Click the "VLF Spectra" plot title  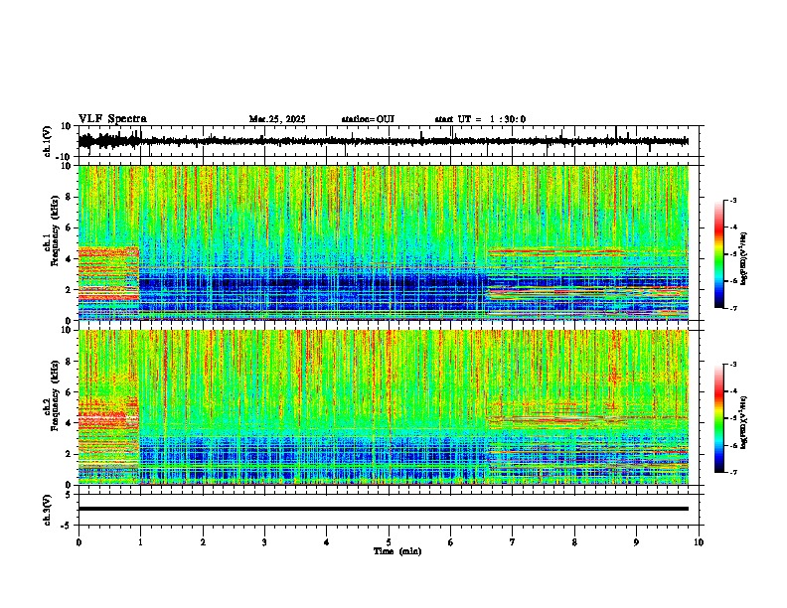click(112, 119)
